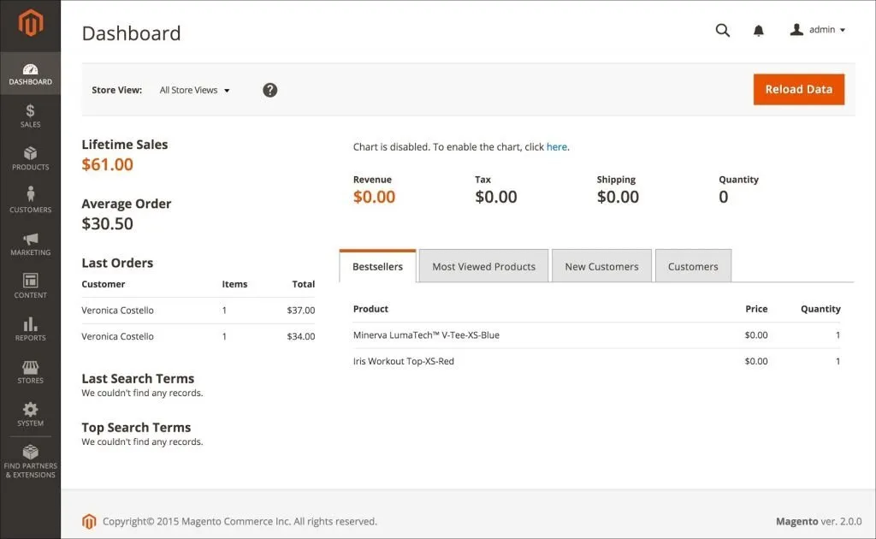876x539 pixels.
Task: Open the System section in the sidebar
Action: (x=30, y=416)
